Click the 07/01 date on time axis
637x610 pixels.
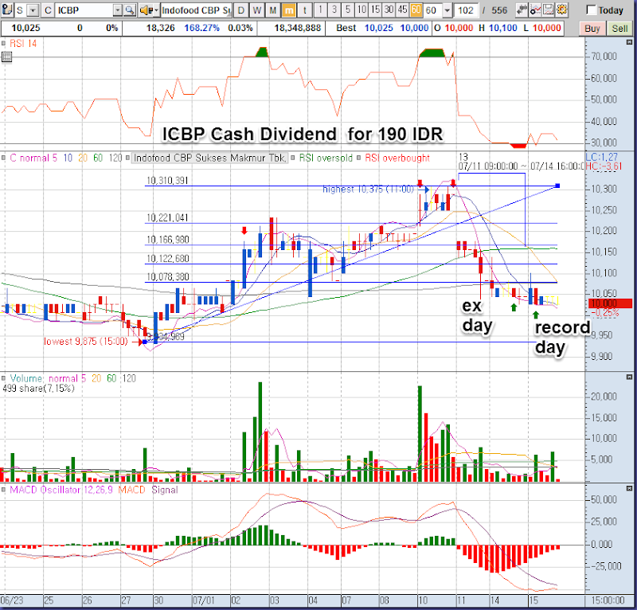[204, 600]
